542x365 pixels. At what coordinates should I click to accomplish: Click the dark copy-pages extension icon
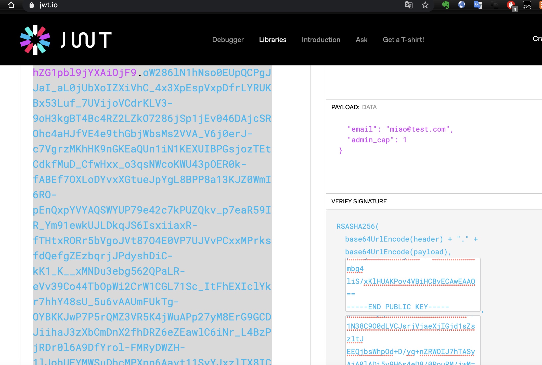click(x=494, y=5)
